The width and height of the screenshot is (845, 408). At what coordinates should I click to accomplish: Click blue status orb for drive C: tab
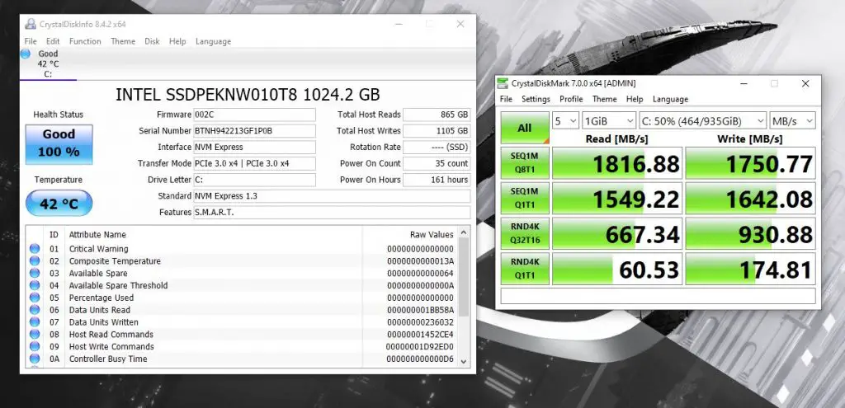click(26, 54)
